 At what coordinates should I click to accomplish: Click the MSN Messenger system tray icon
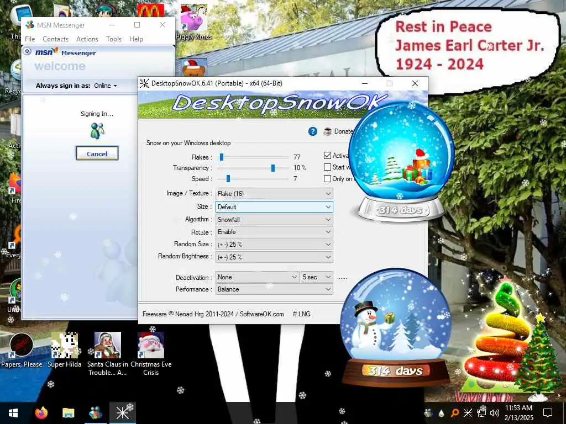(428, 413)
